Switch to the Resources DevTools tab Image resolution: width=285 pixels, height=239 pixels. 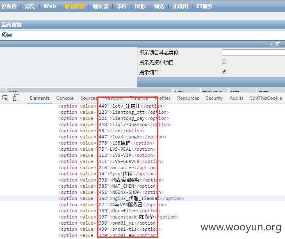click(x=188, y=98)
